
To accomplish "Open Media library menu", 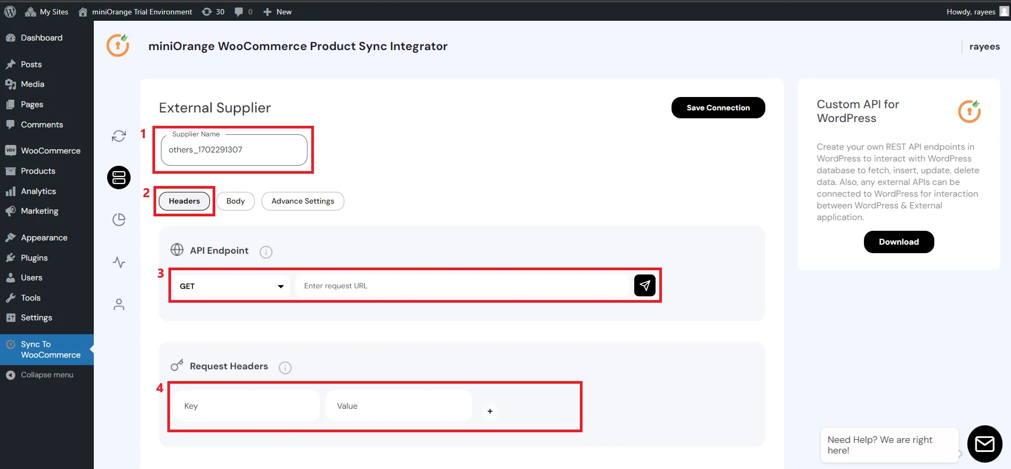I will [47, 84].
